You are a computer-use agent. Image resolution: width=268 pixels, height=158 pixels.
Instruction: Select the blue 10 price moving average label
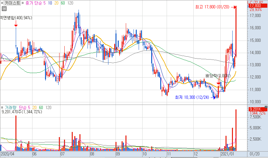coord(50,3)
